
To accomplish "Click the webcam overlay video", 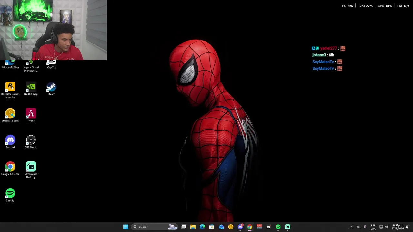I will tap(53, 30).
